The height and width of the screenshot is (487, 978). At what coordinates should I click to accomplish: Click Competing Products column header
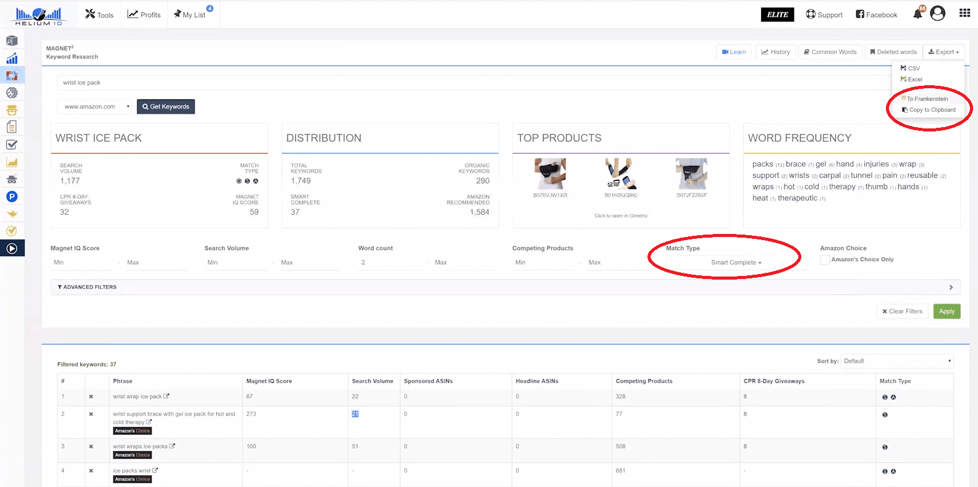tap(644, 381)
